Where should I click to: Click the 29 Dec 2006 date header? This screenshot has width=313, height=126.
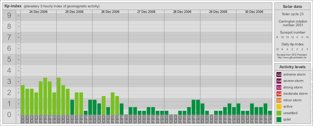pyautogui.click(x=218, y=12)
